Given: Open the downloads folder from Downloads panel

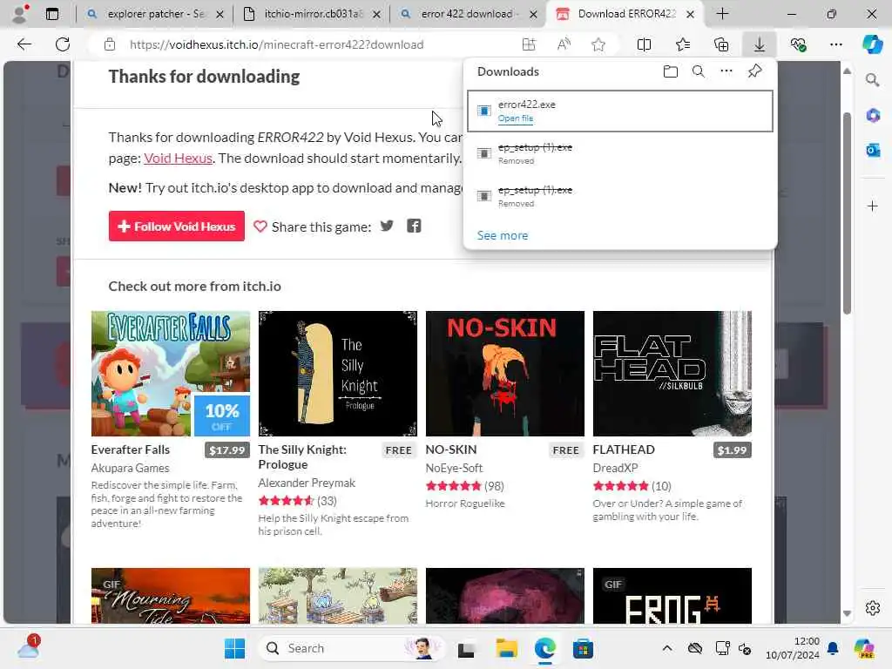Looking at the screenshot, I should 671,71.
